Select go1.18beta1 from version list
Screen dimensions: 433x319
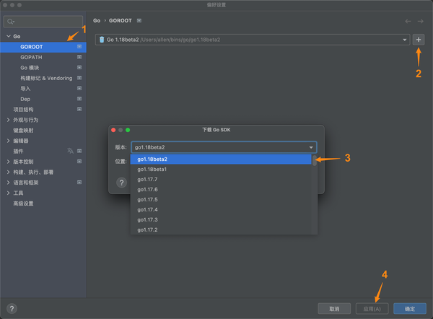(221, 170)
